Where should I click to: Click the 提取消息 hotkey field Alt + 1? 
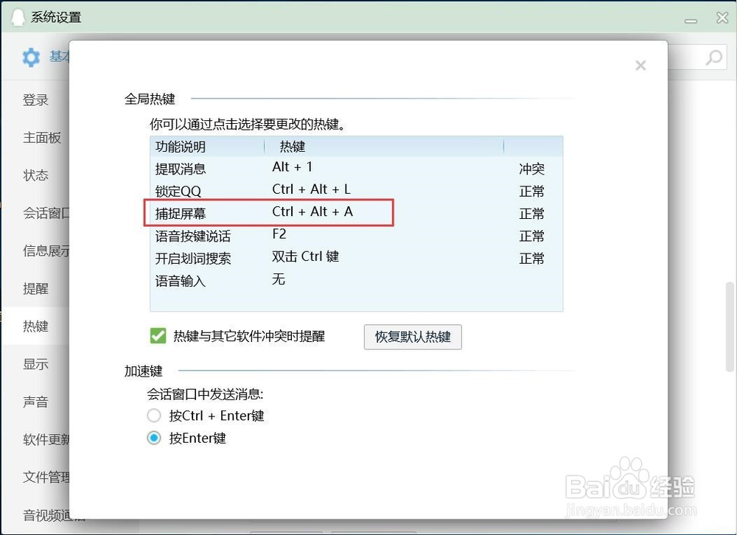292,167
